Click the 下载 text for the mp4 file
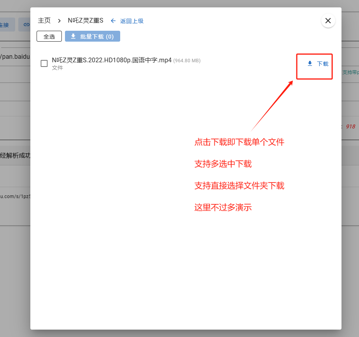The height and width of the screenshot is (337, 359). 322,64
